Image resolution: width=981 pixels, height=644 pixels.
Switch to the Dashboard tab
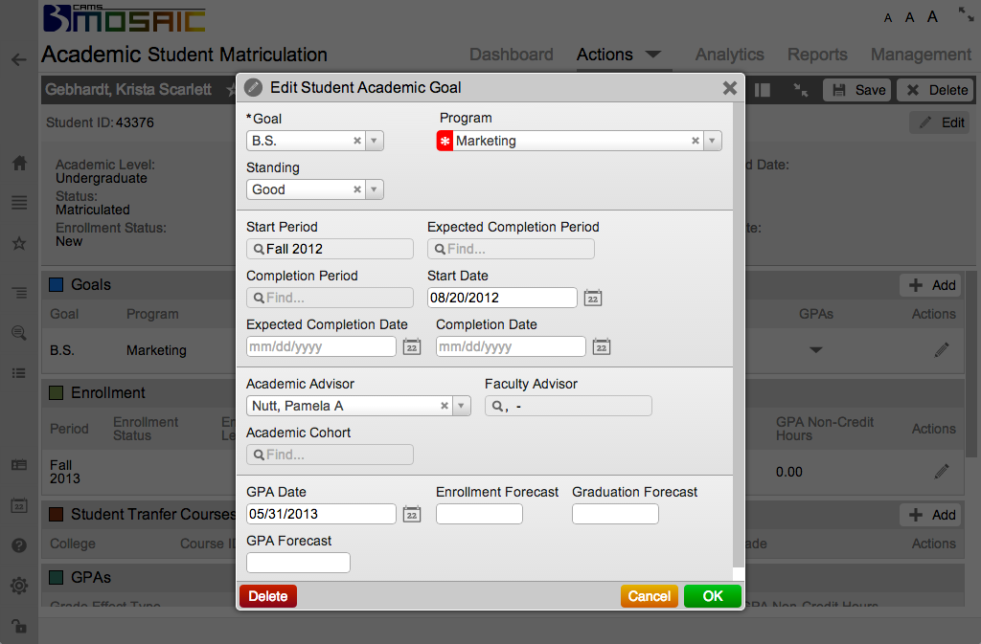(x=511, y=55)
